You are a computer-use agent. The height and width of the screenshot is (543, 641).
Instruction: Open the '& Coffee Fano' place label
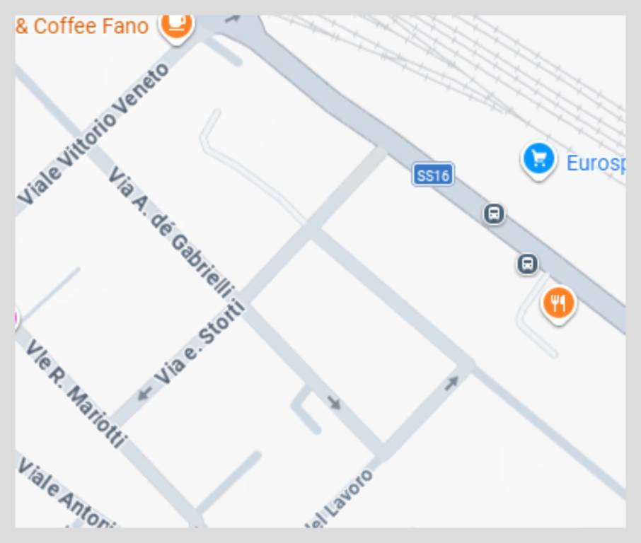[82, 26]
